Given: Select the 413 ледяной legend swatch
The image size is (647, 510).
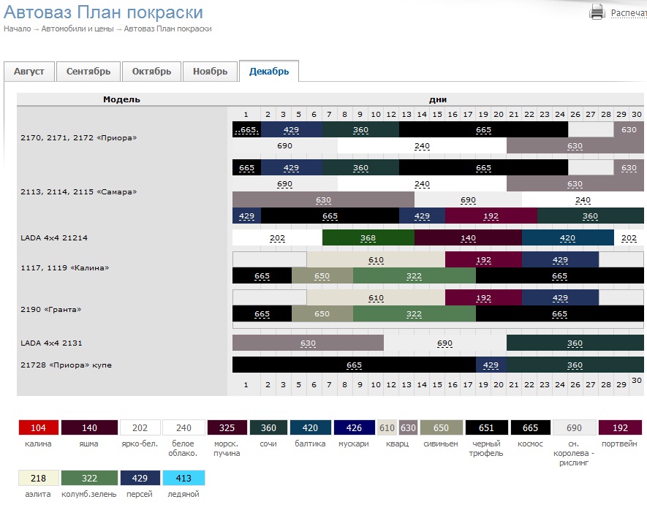Looking at the screenshot, I should pyautogui.click(x=183, y=478).
